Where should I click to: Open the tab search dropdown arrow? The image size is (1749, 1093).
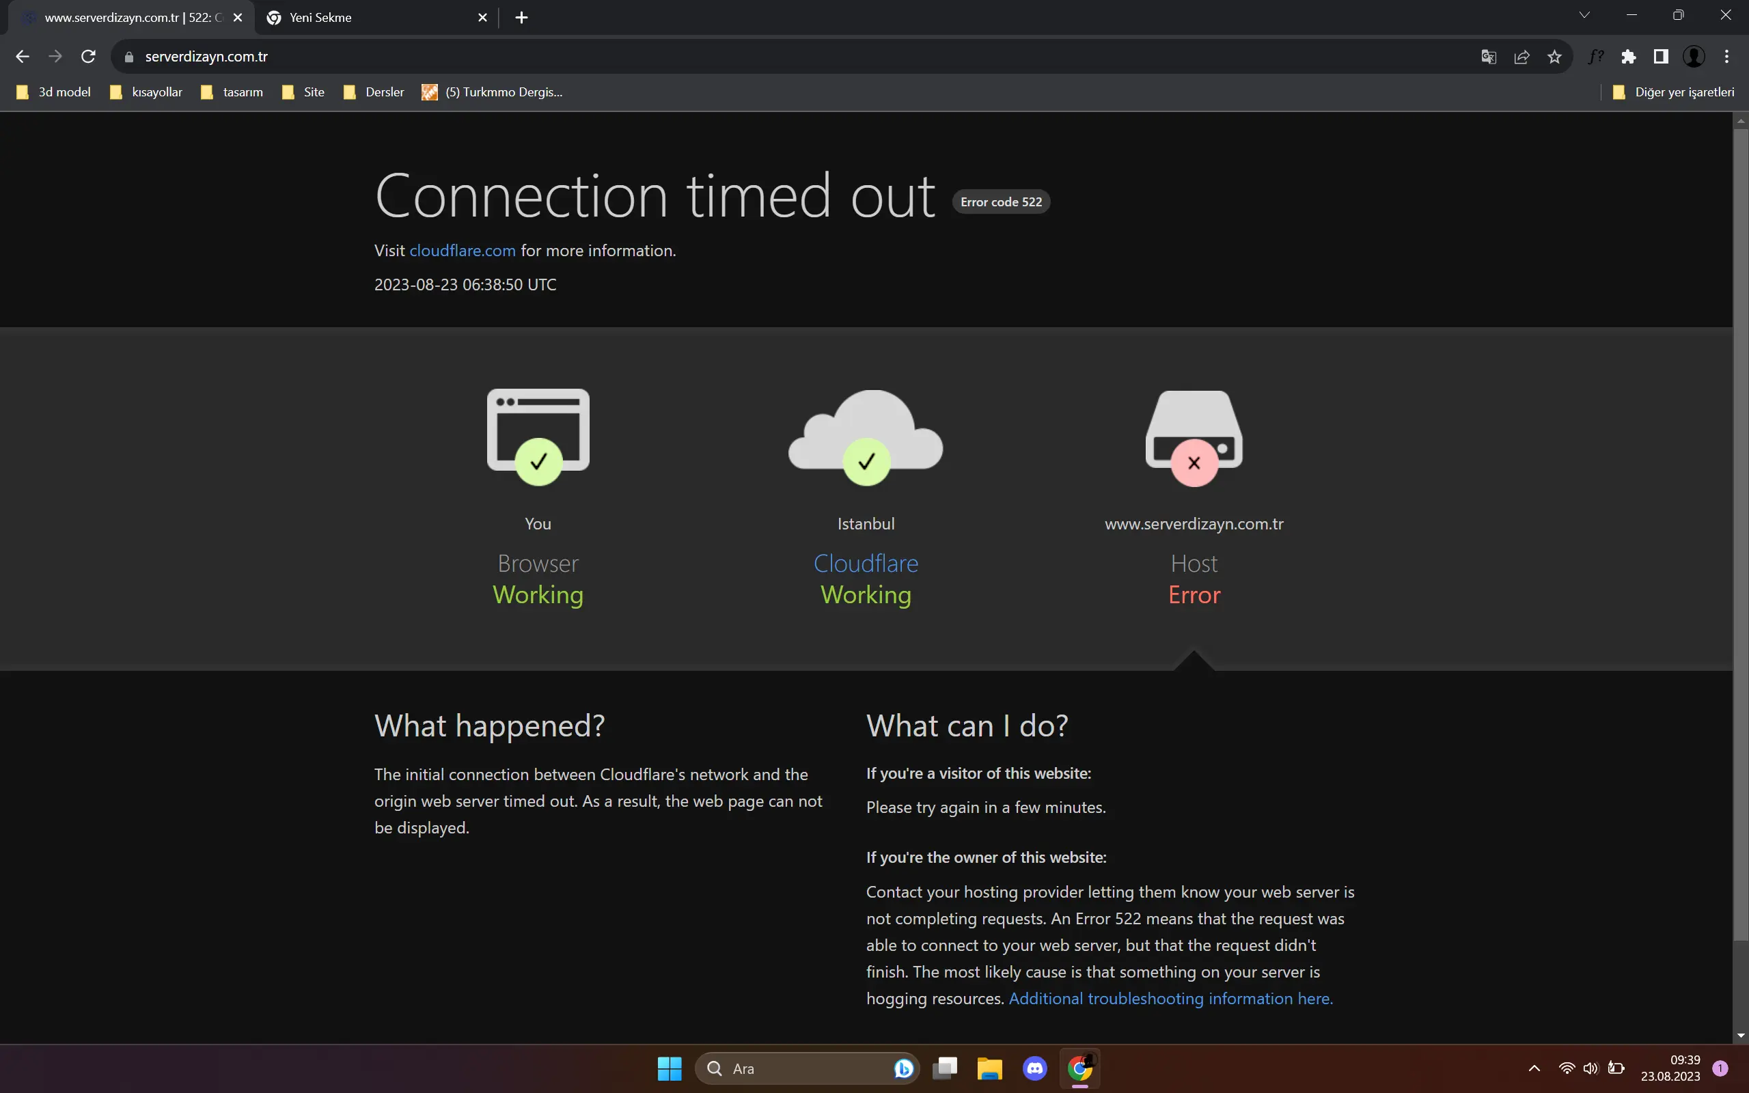pos(1584,15)
